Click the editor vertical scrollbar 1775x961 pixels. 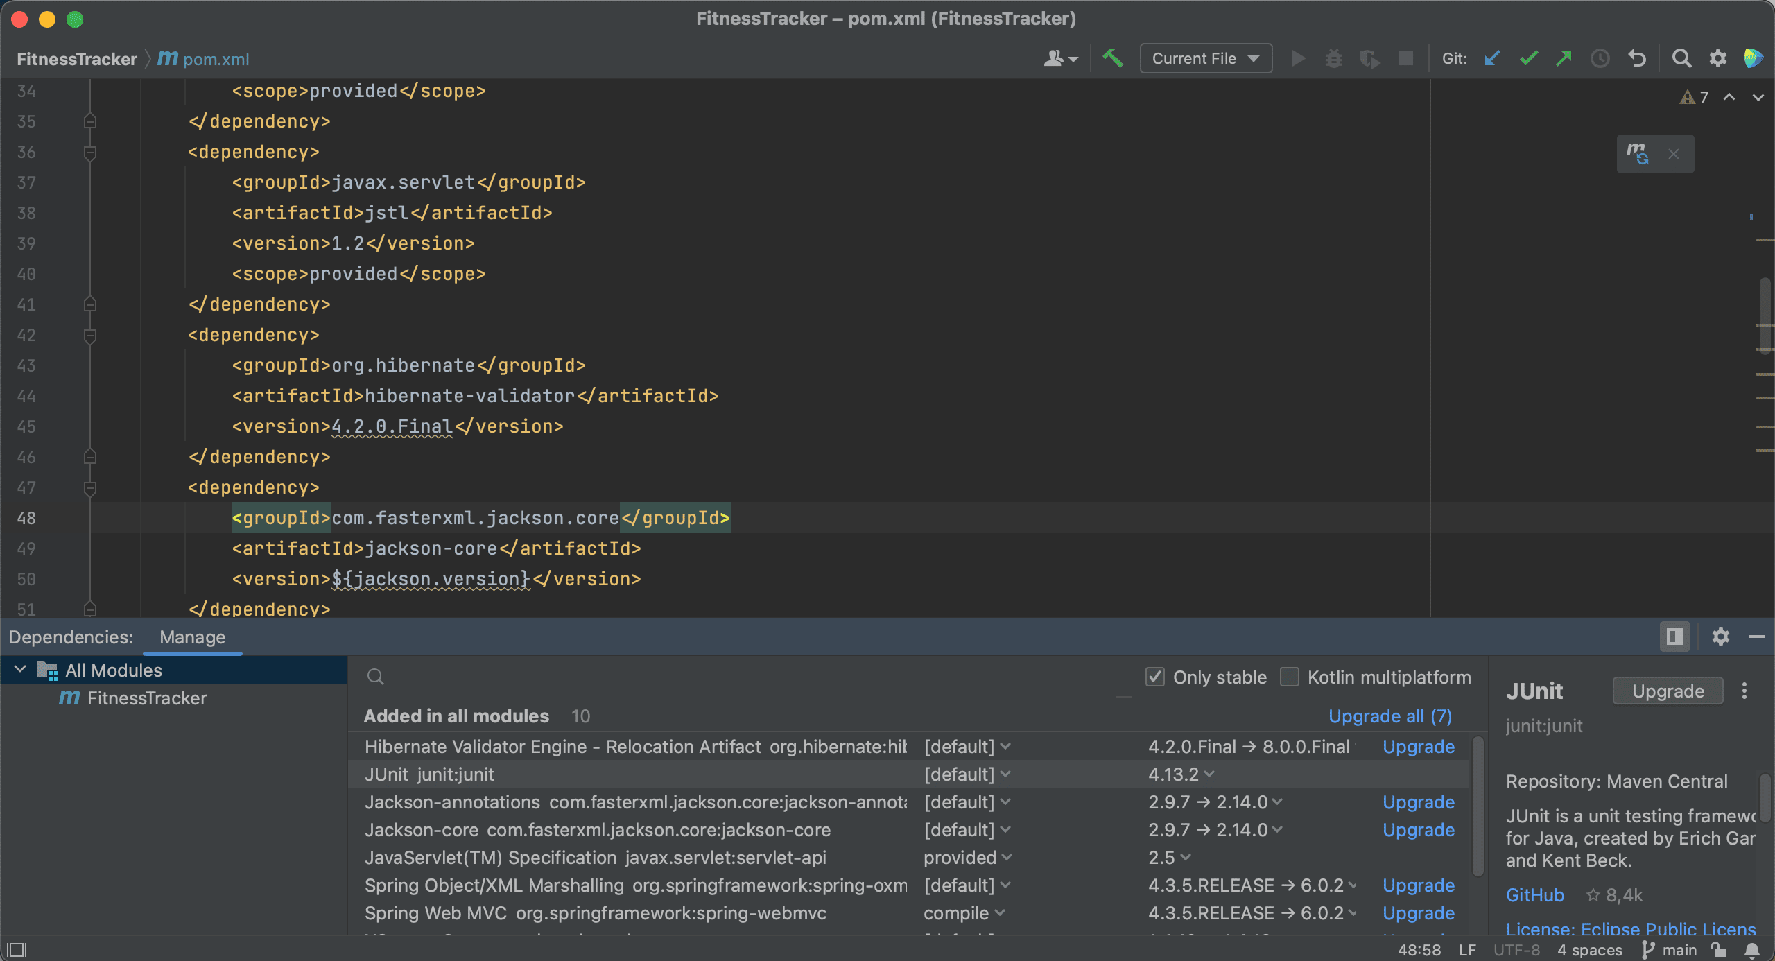(1766, 315)
